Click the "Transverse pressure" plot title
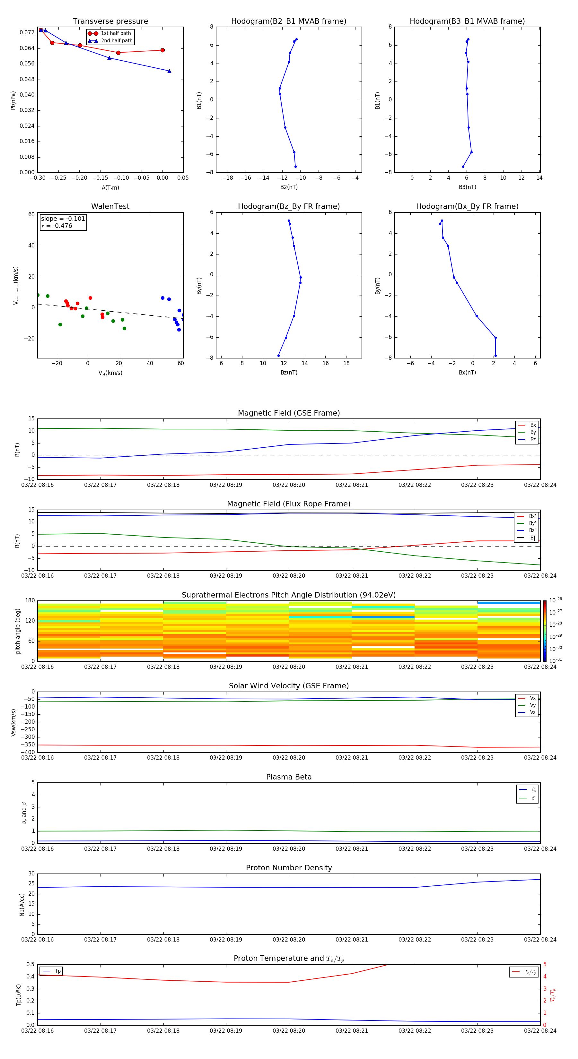The image size is (578, 1059). 110,22
